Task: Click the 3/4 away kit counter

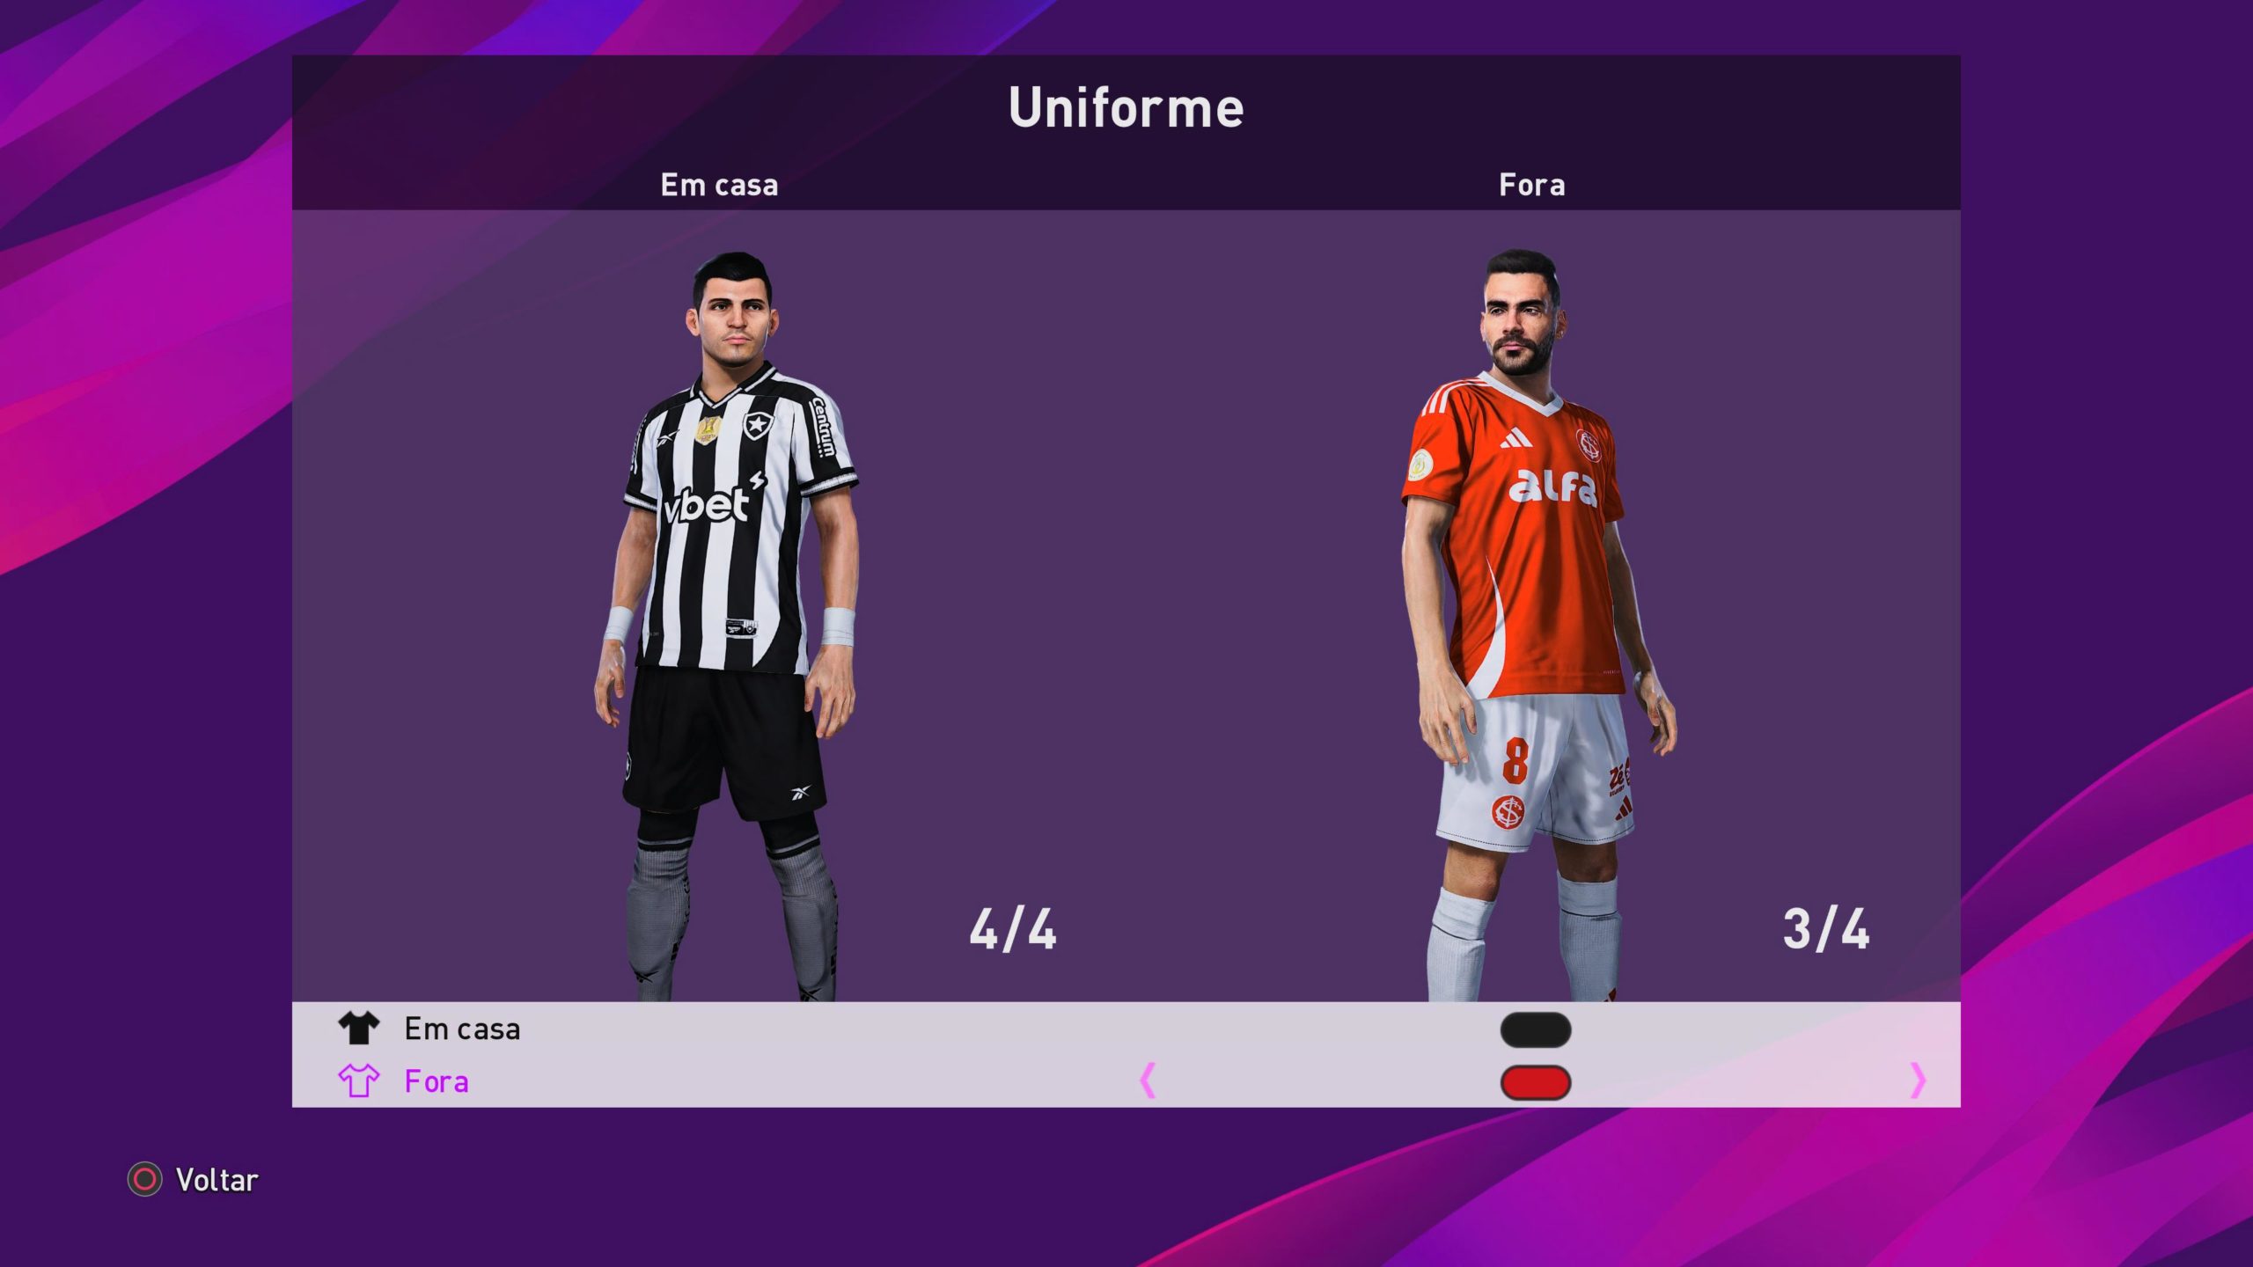Action: coord(1825,930)
